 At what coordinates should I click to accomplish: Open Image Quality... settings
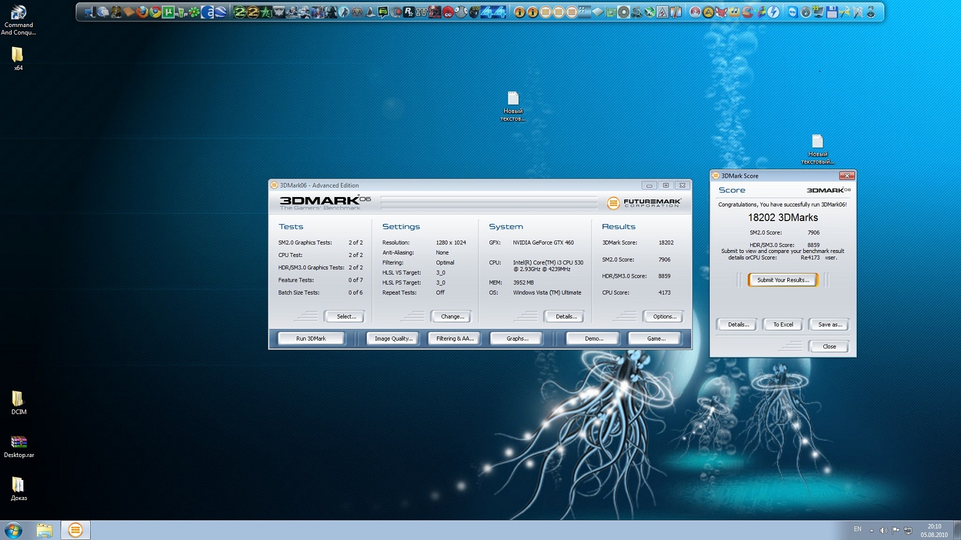click(x=393, y=338)
